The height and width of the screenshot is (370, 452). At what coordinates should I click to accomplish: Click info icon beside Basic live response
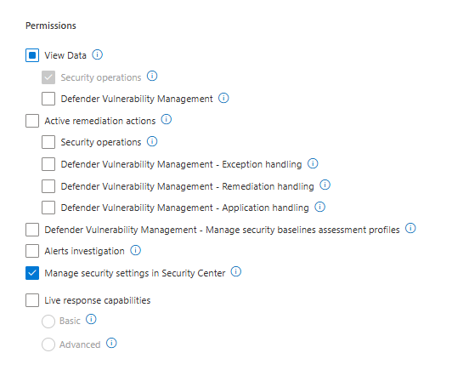click(91, 319)
